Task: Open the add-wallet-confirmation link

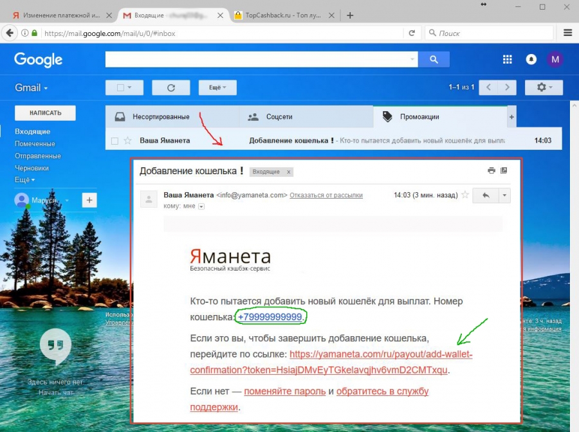Action: pos(331,362)
